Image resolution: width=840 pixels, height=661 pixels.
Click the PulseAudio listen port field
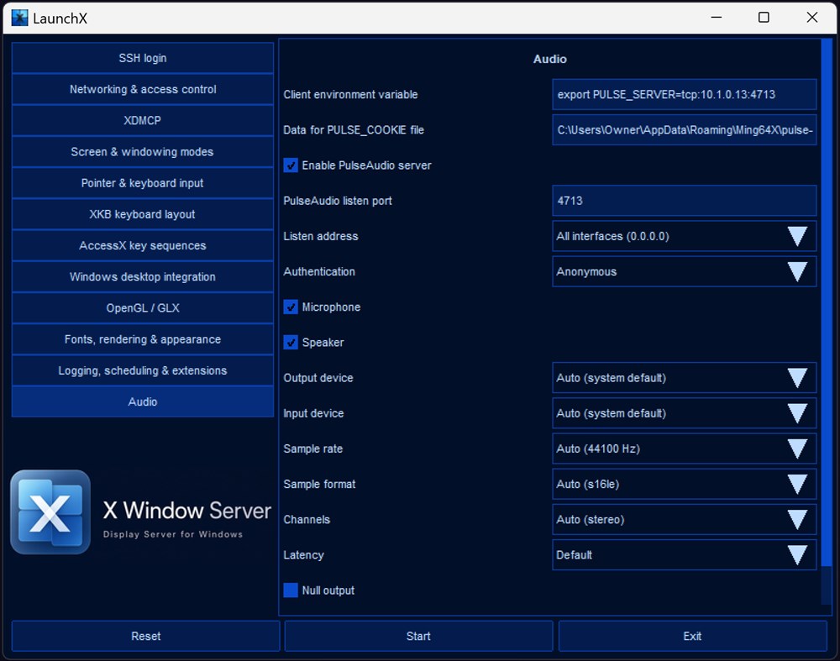(x=684, y=201)
